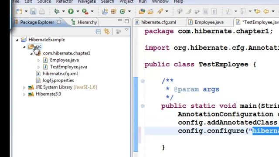This screenshot has height=157, width=279.
Task: Select the com.hibernate.chapter1 package
Action: (67, 53)
